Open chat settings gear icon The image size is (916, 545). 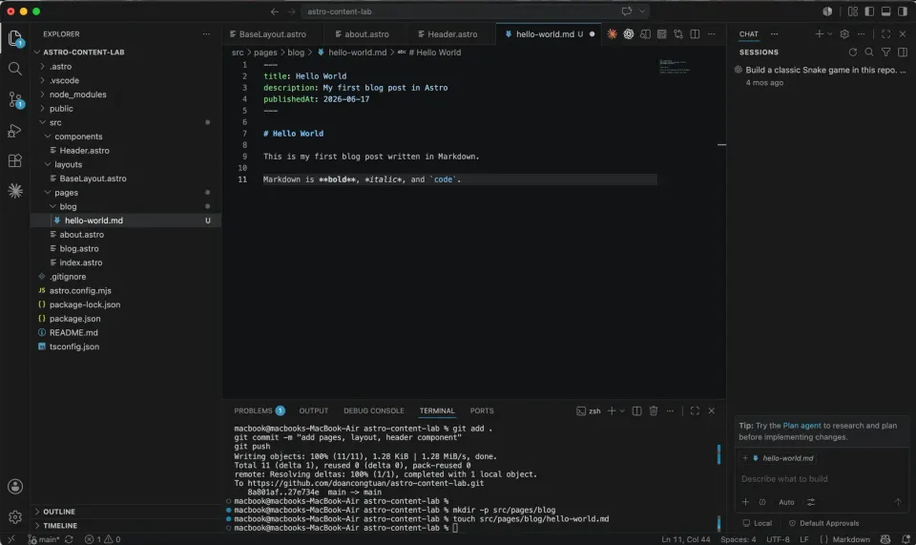click(844, 33)
